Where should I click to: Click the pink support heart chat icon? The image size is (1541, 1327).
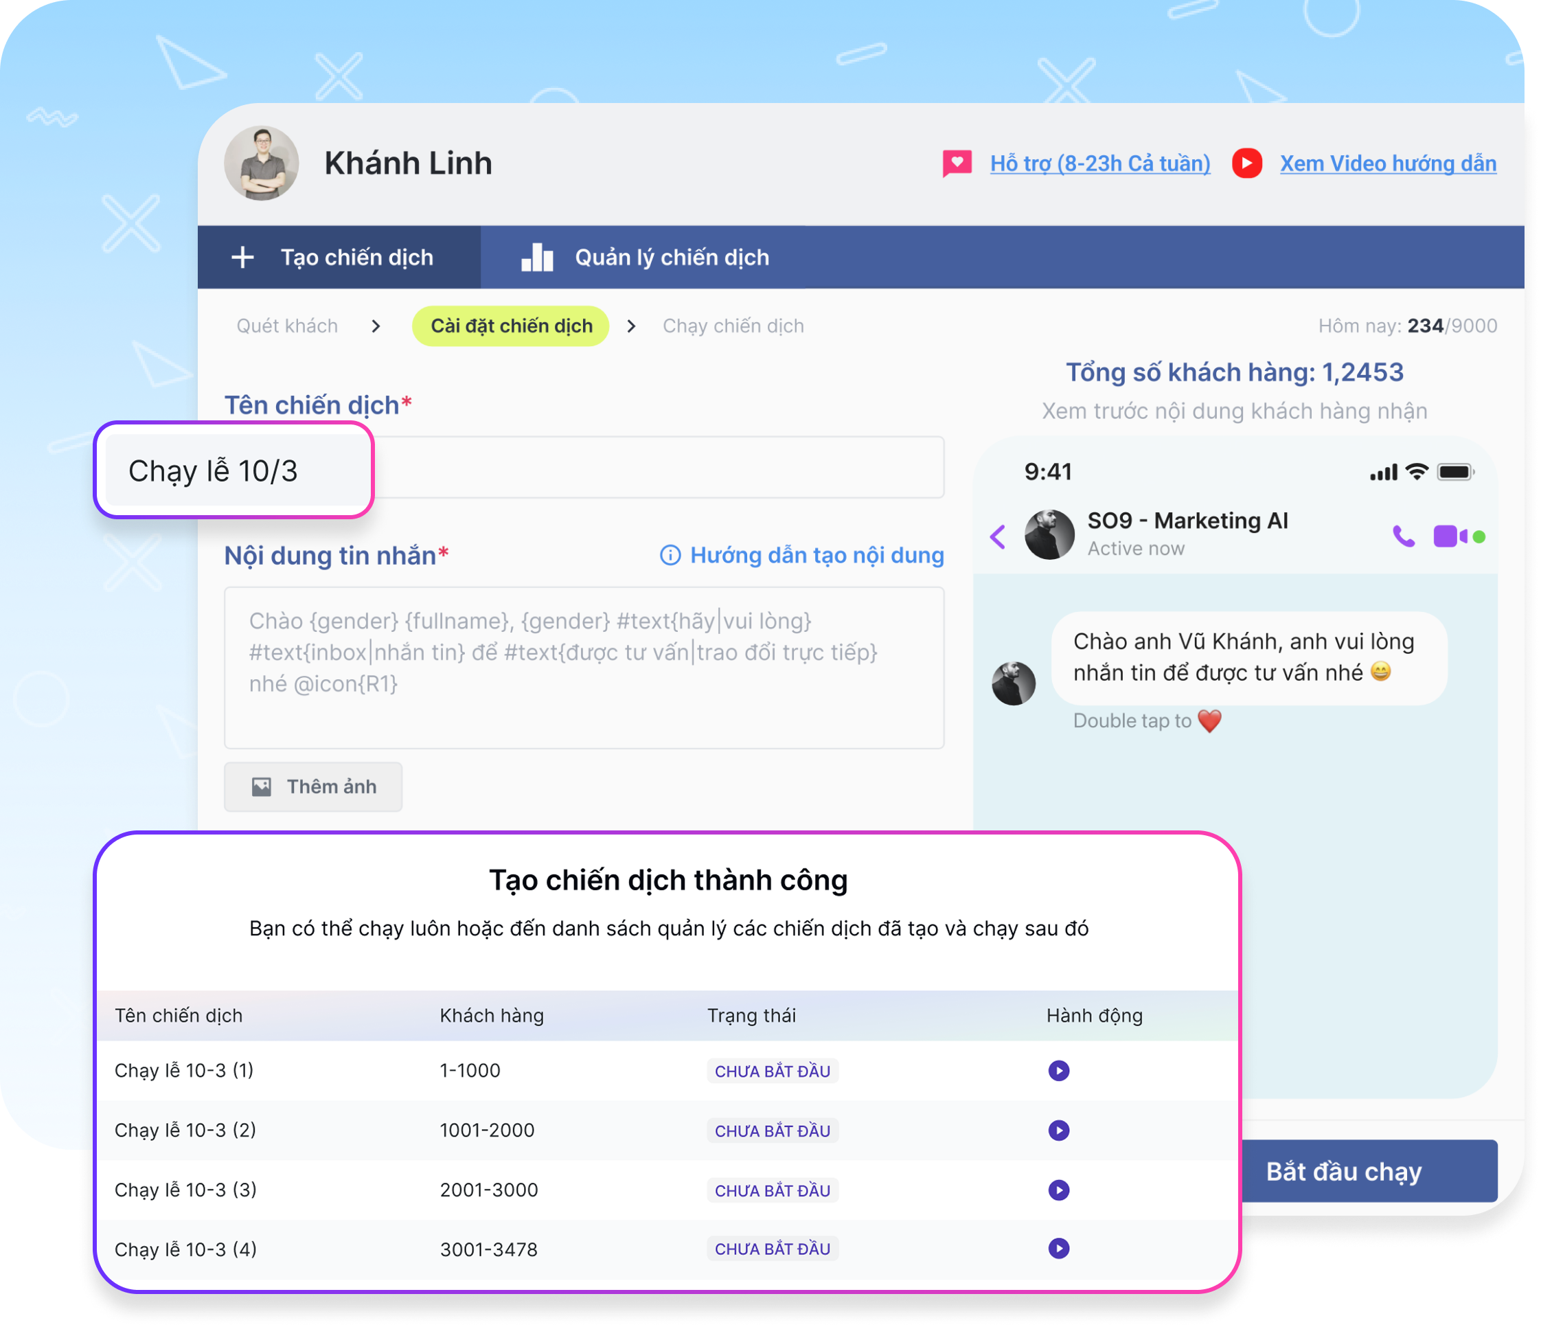click(x=957, y=163)
